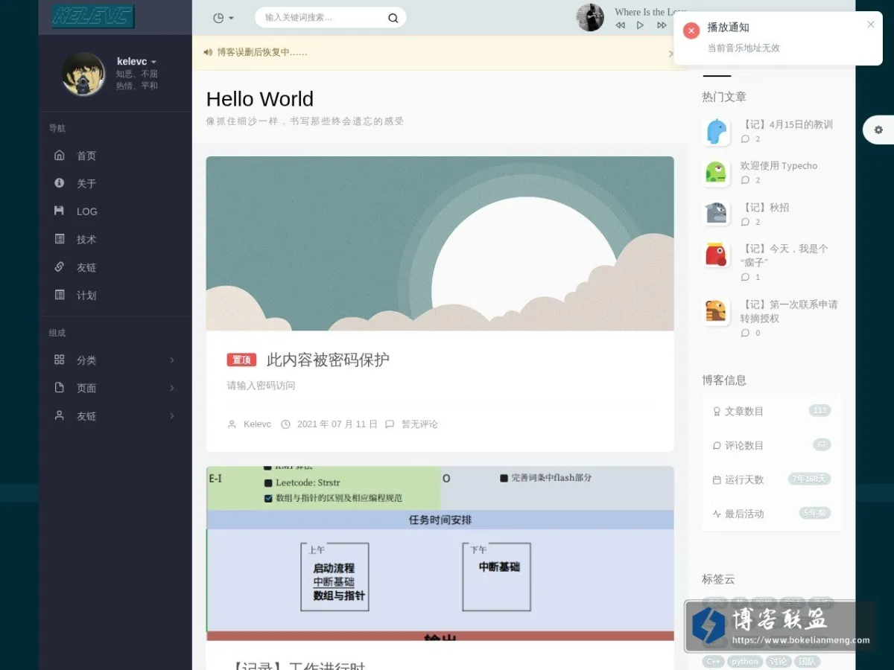Click the document icon beside 页面
Screen dimensions: 894x670
(60, 388)
